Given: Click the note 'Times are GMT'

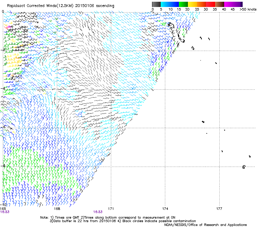Looking at the screenshot, I should [67, 218].
